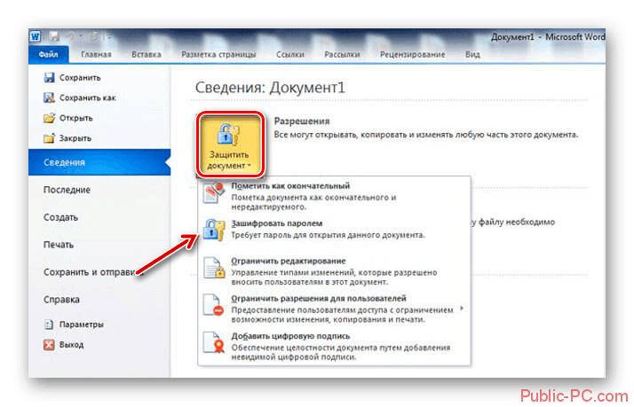Click the Word application icon in title bar
The width and height of the screenshot is (634, 407).
point(36,36)
